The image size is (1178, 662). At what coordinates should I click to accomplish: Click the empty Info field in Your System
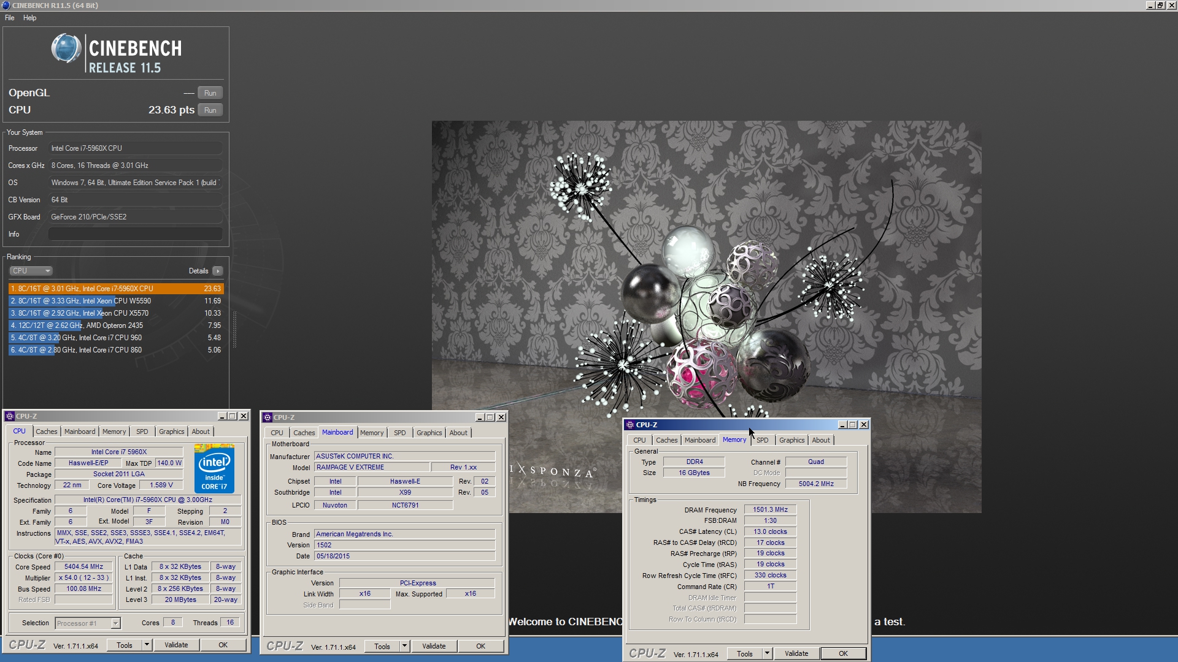(x=136, y=234)
